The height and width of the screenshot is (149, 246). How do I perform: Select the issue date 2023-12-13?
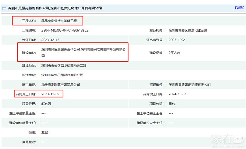click(x=51, y=40)
